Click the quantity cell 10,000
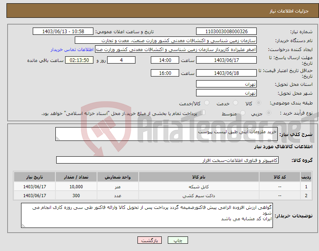 click(x=76, y=187)
